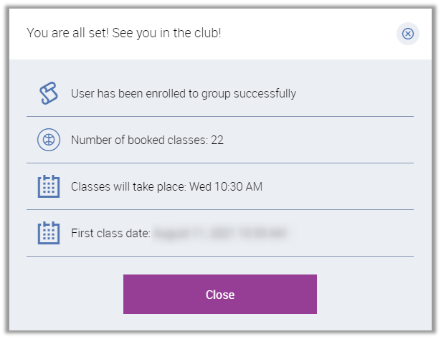Click the blurred first class date value

pos(220,233)
